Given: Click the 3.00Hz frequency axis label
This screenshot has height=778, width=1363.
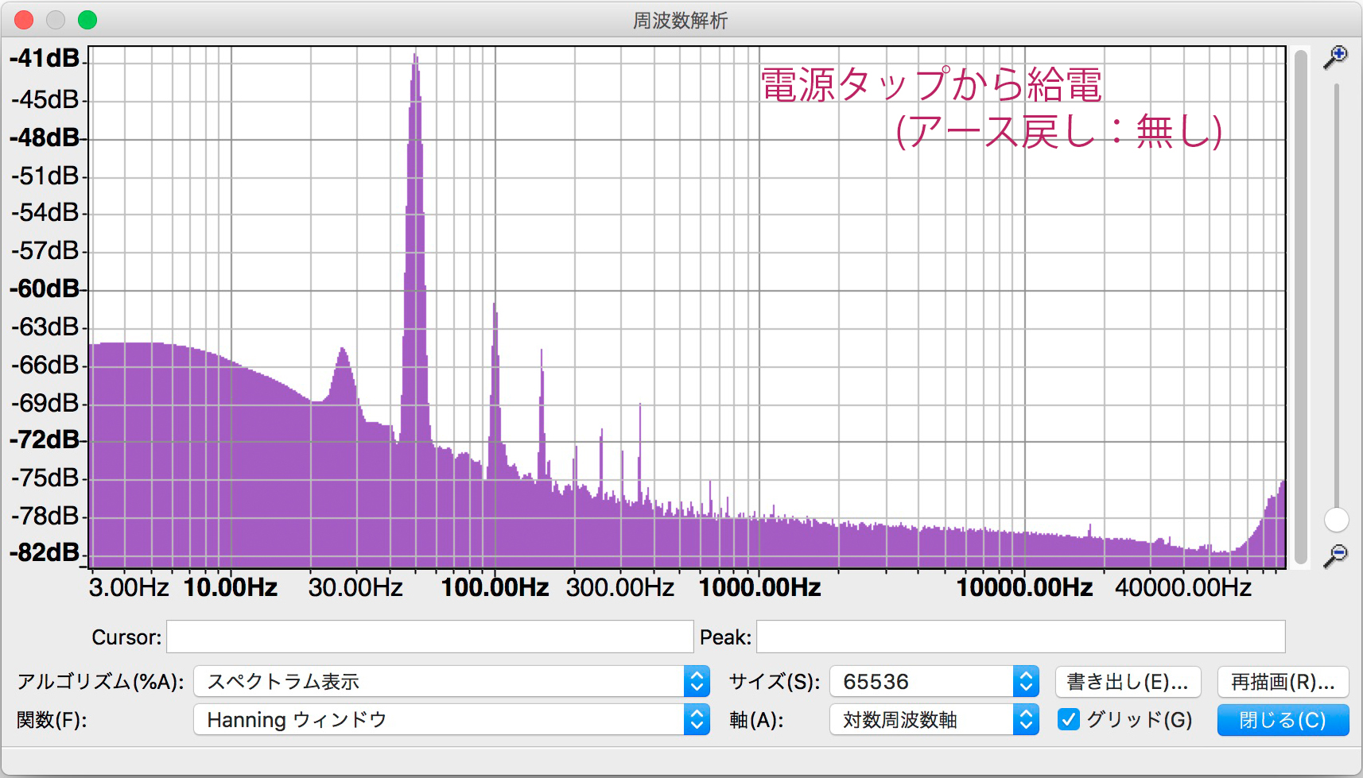Looking at the screenshot, I should [129, 587].
